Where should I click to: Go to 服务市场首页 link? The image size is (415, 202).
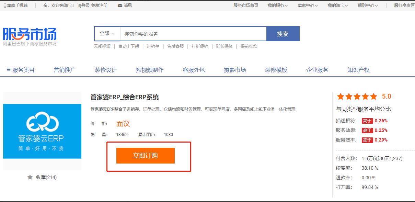pyautogui.click(x=246, y=5)
